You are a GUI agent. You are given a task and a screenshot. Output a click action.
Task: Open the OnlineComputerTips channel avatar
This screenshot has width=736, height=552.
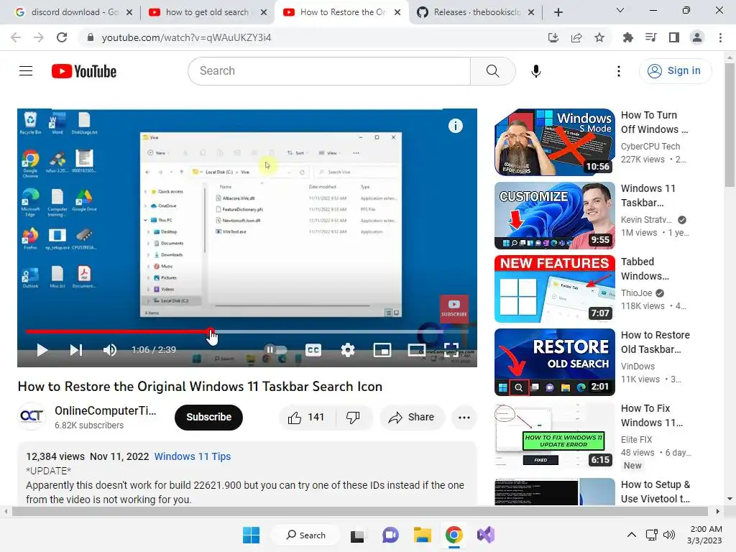(32, 416)
